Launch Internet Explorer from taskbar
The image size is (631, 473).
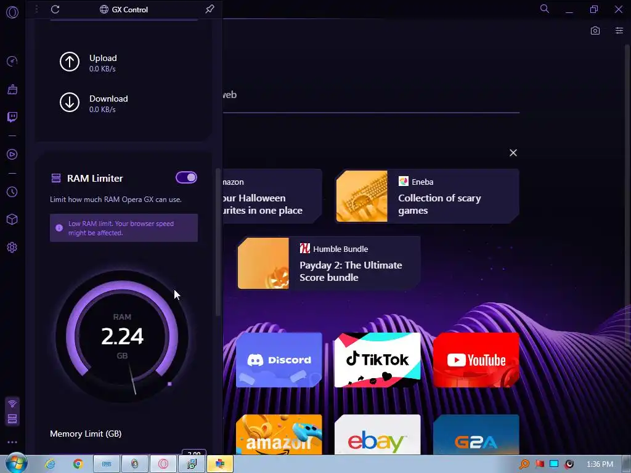[50, 464]
